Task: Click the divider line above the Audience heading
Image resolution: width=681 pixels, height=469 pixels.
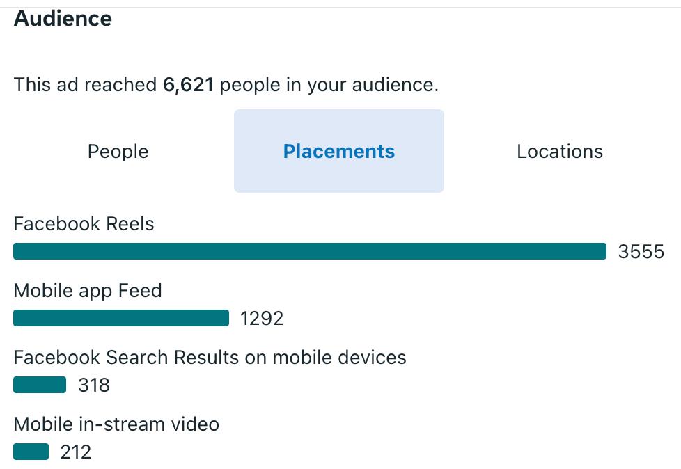Action: coord(340,8)
